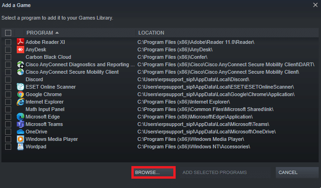Select the Math Input Panel name
Image resolution: width=321 pixels, height=188 pixels.
pos(45,109)
